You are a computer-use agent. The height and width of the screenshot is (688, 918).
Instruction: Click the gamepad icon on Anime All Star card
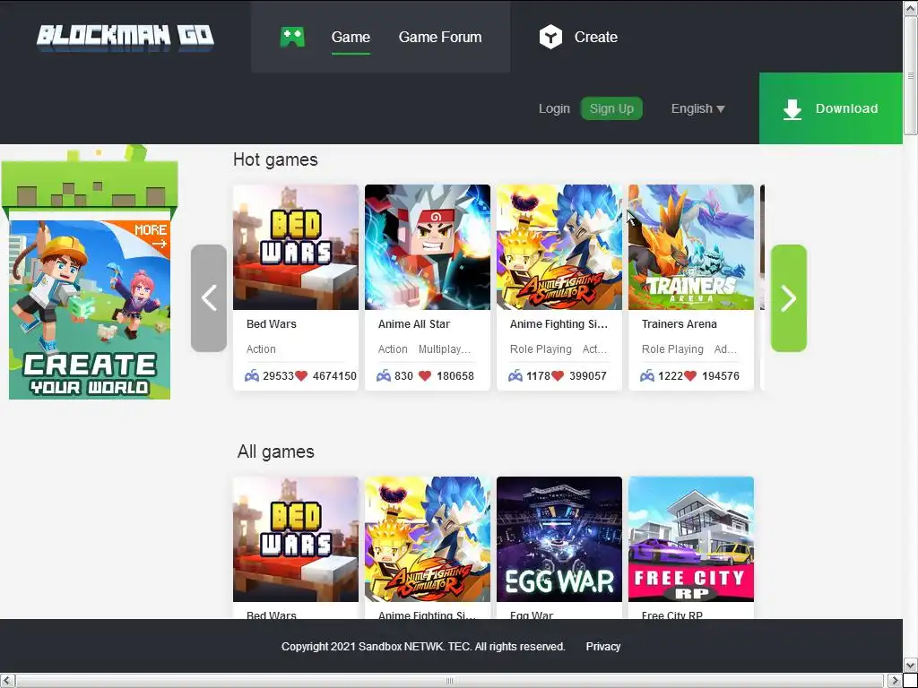[384, 375]
